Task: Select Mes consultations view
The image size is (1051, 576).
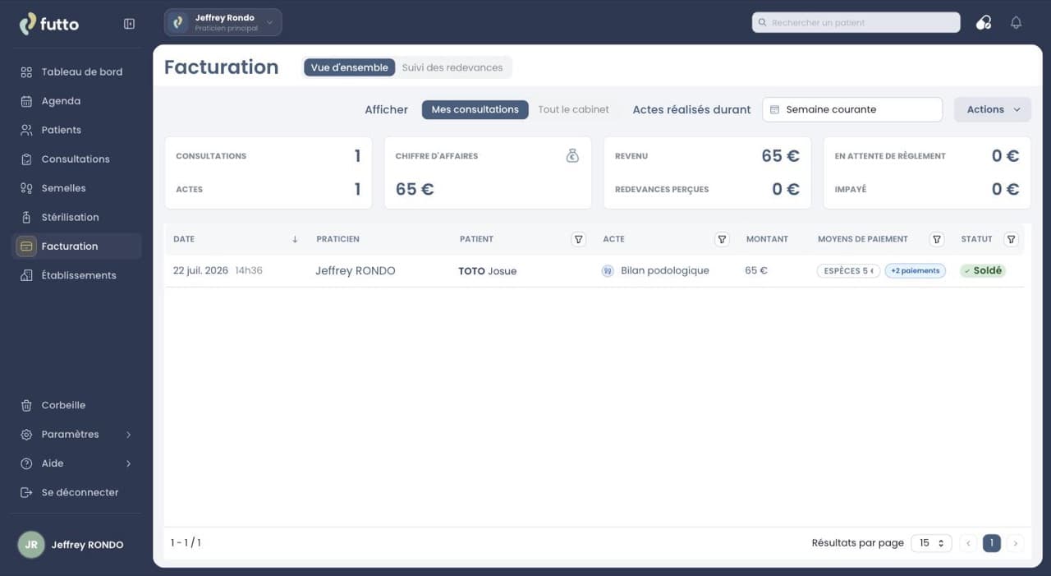Action: point(475,109)
